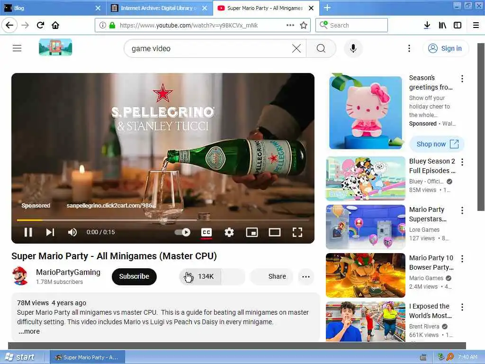The height and width of the screenshot is (364, 485).
Task: Go back with browser back arrow
Action: pyautogui.click(x=9, y=25)
